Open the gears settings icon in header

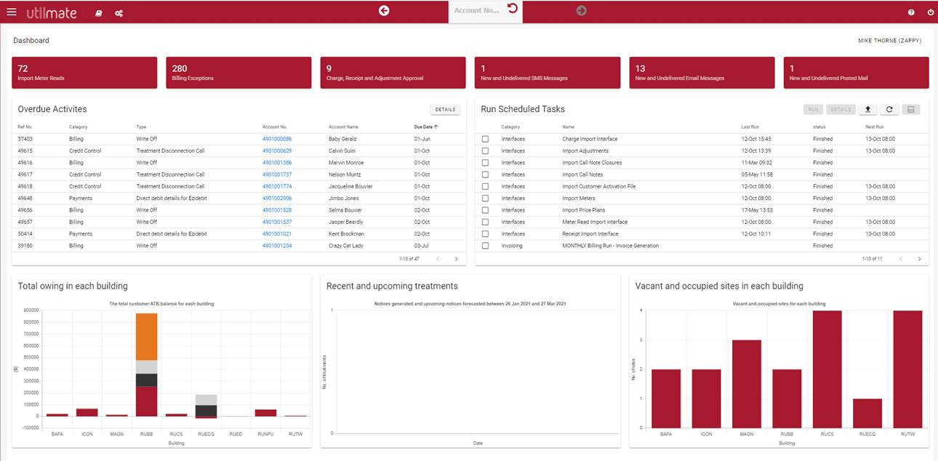pos(119,13)
